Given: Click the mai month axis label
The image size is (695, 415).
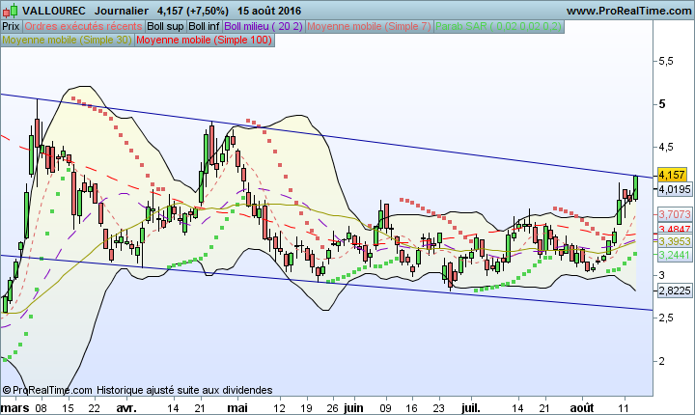Looking at the screenshot, I should (x=237, y=408).
